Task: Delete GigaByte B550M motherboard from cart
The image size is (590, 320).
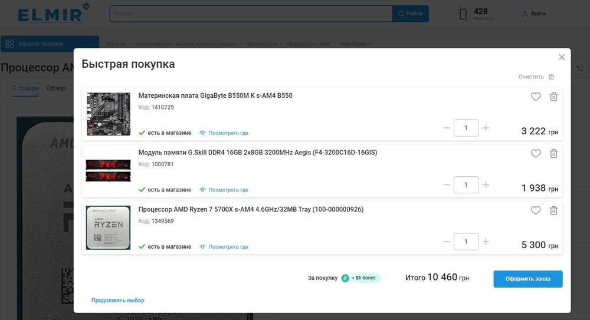Action: tap(553, 97)
